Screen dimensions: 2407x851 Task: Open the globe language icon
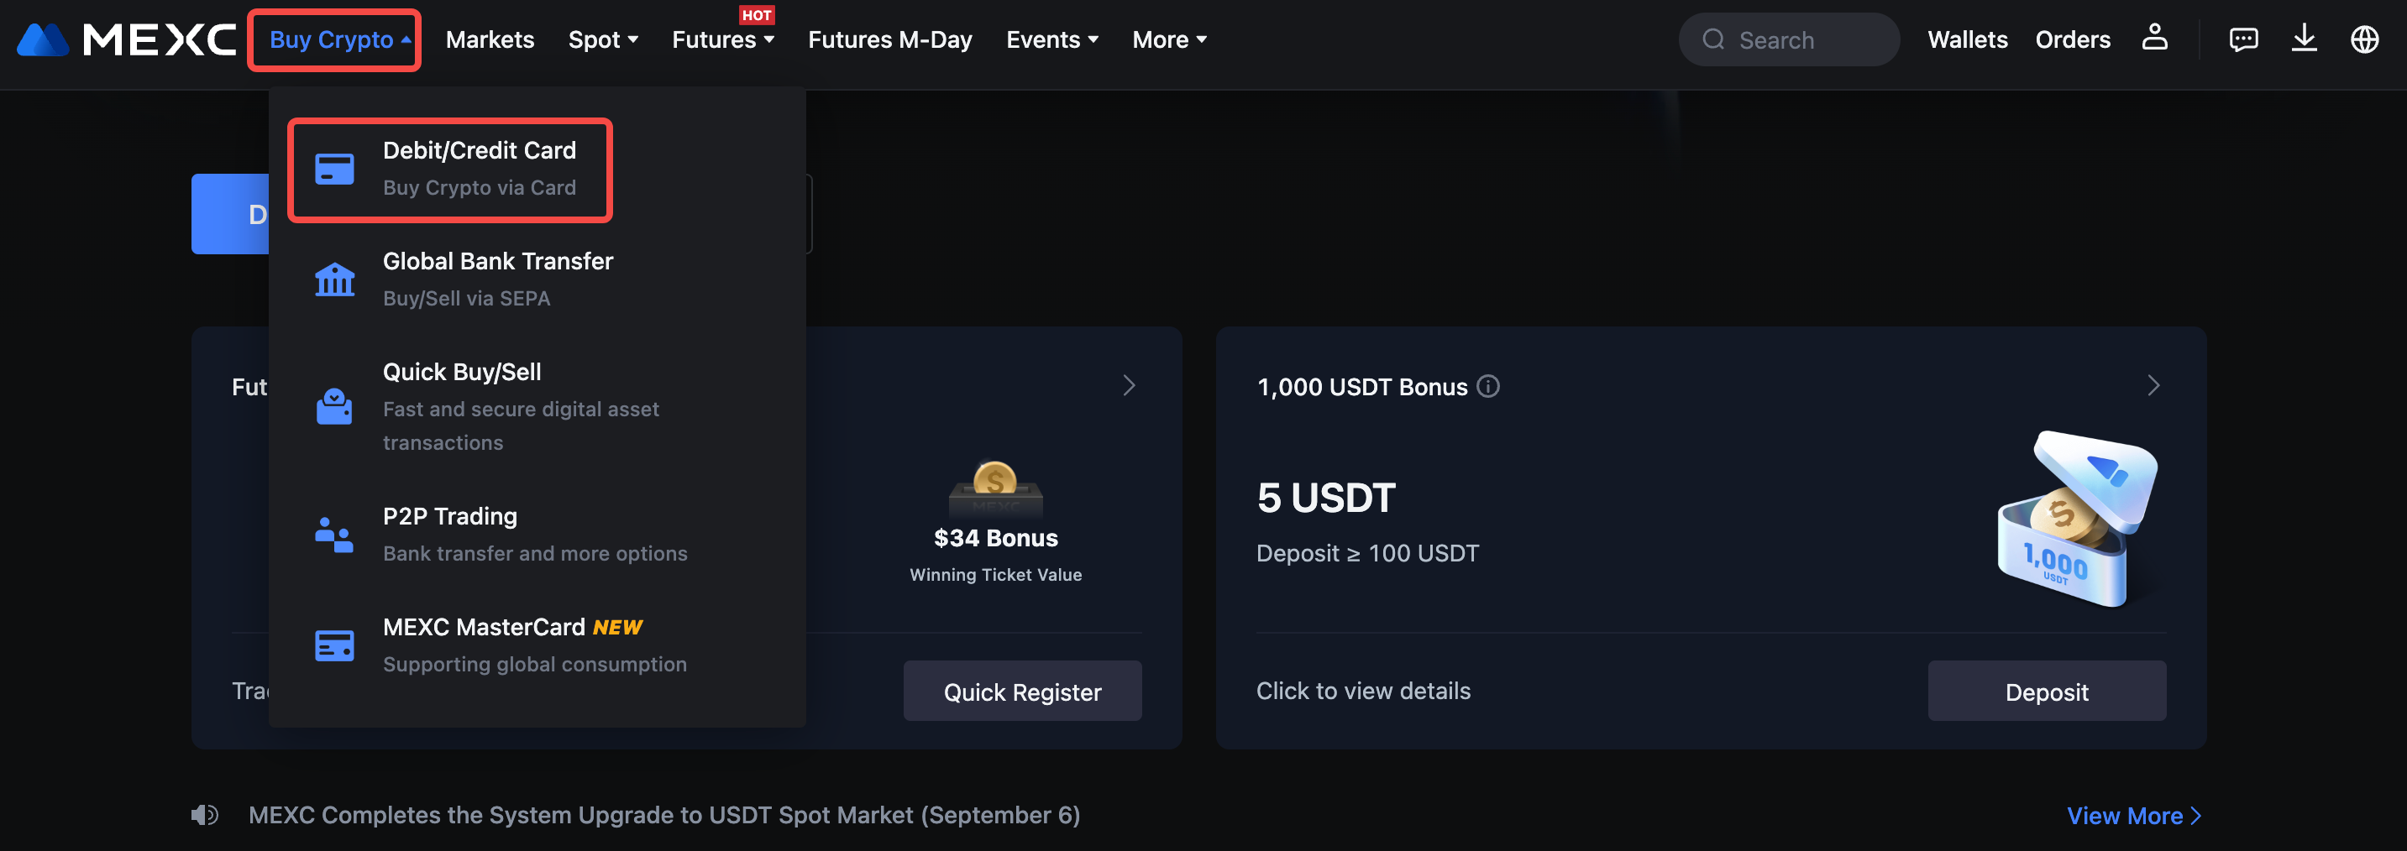tap(2364, 39)
